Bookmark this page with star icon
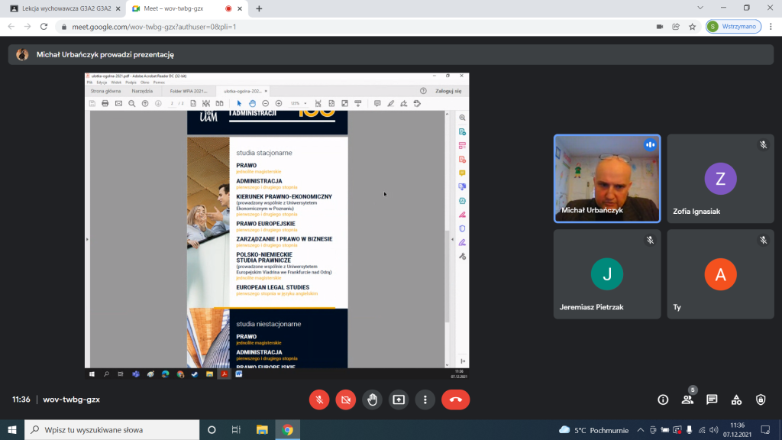Viewport: 782px width, 440px height. (x=693, y=26)
